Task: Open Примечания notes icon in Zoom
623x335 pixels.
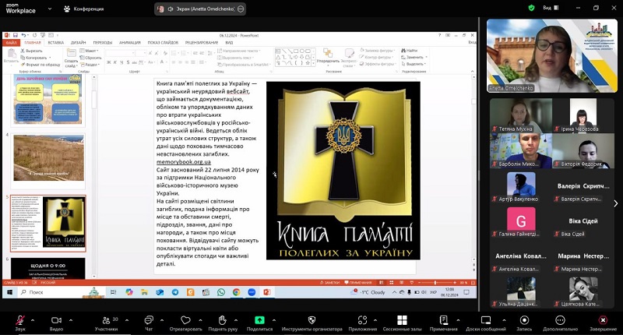Action: point(443,320)
